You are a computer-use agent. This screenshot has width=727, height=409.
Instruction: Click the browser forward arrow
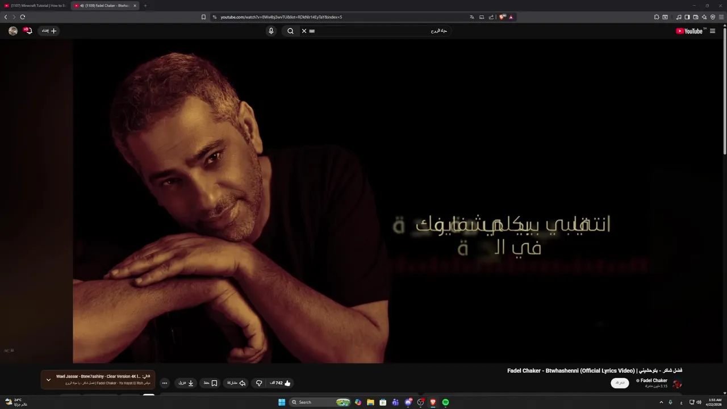tap(14, 17)
